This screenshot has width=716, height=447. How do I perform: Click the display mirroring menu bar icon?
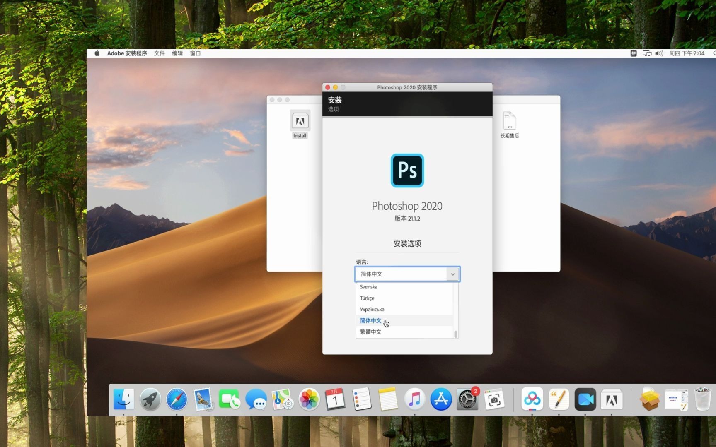647,53
